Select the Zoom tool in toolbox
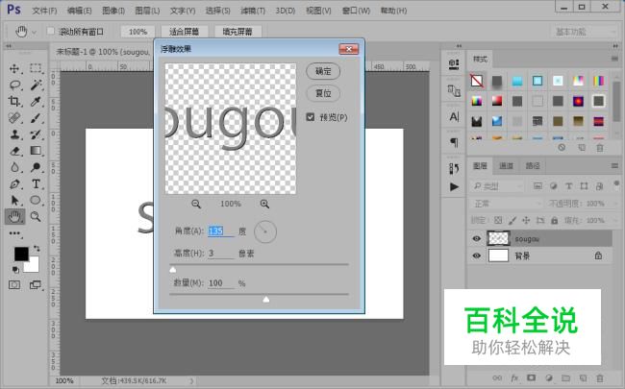The height and width of the screenshot is (389, 625). (36, 217)
